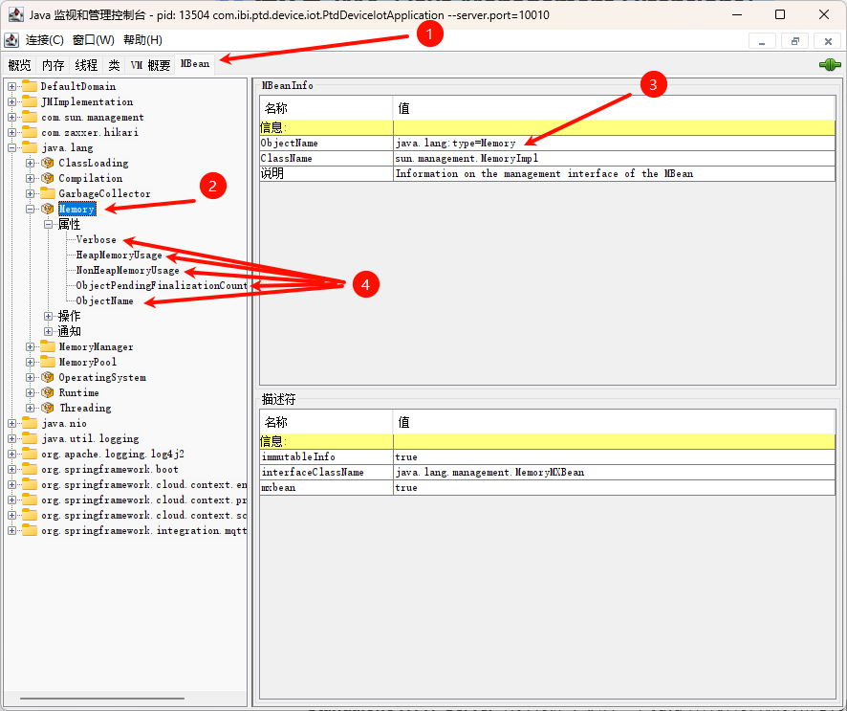Click the GarbageCollector folder icon

[x=48, y=193]
